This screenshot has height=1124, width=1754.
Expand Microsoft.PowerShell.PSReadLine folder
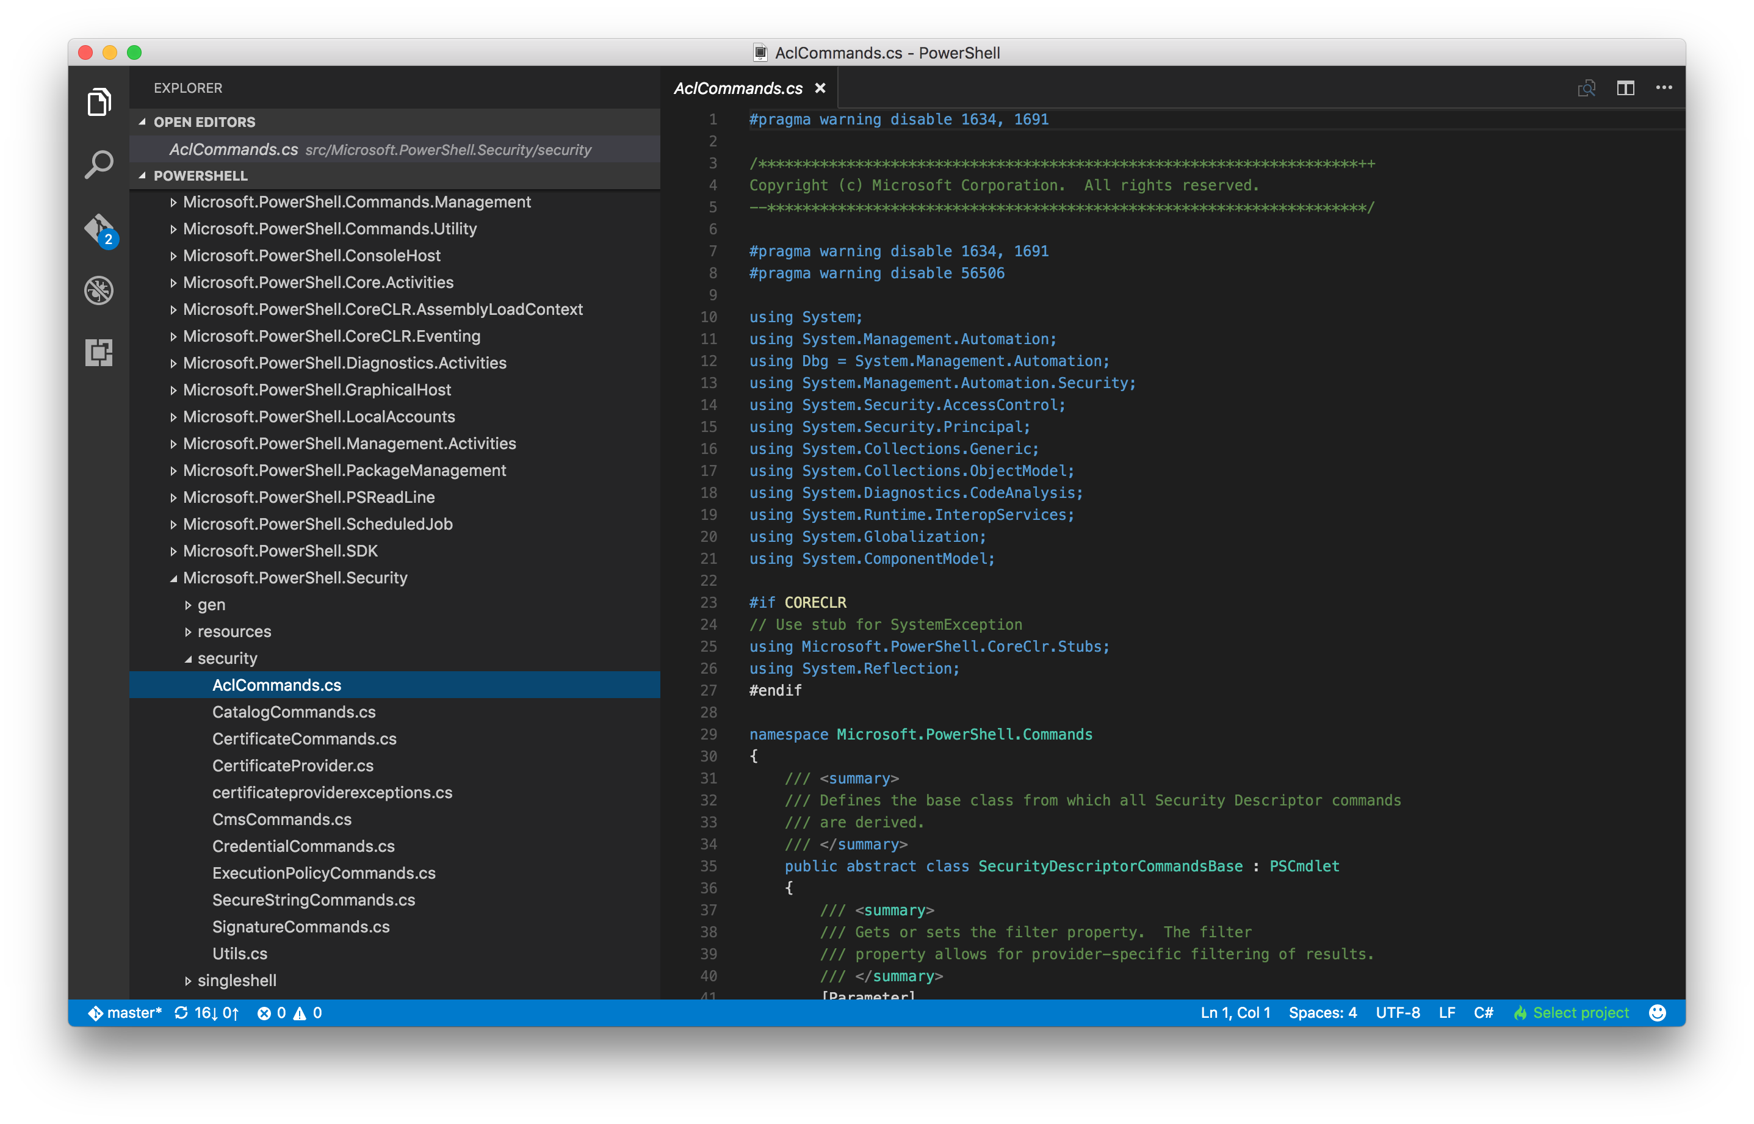click(x=395, y=498)
